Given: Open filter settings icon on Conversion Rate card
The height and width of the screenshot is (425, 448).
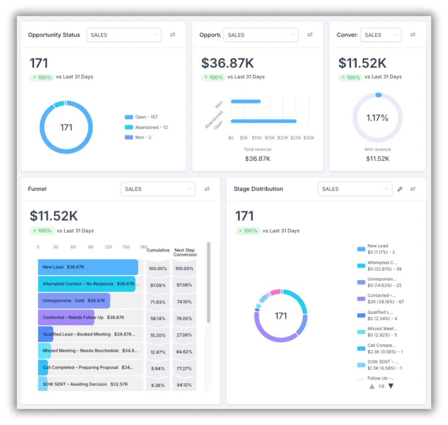Looking at the screenshot, I should coord(413,35).
